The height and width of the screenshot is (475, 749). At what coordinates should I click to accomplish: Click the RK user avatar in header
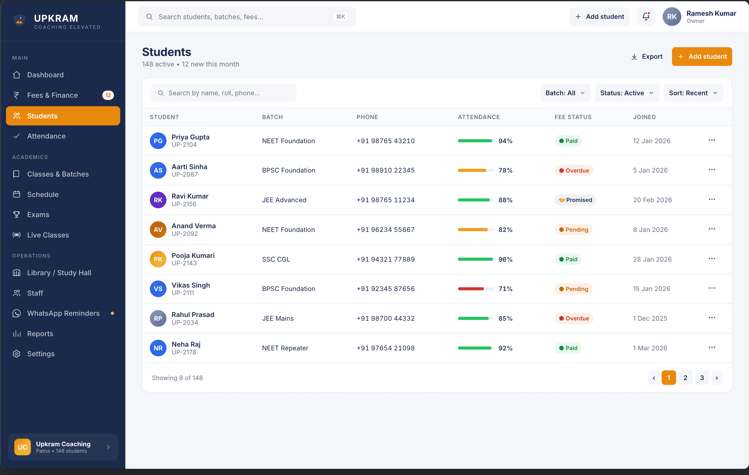(672, 17)
